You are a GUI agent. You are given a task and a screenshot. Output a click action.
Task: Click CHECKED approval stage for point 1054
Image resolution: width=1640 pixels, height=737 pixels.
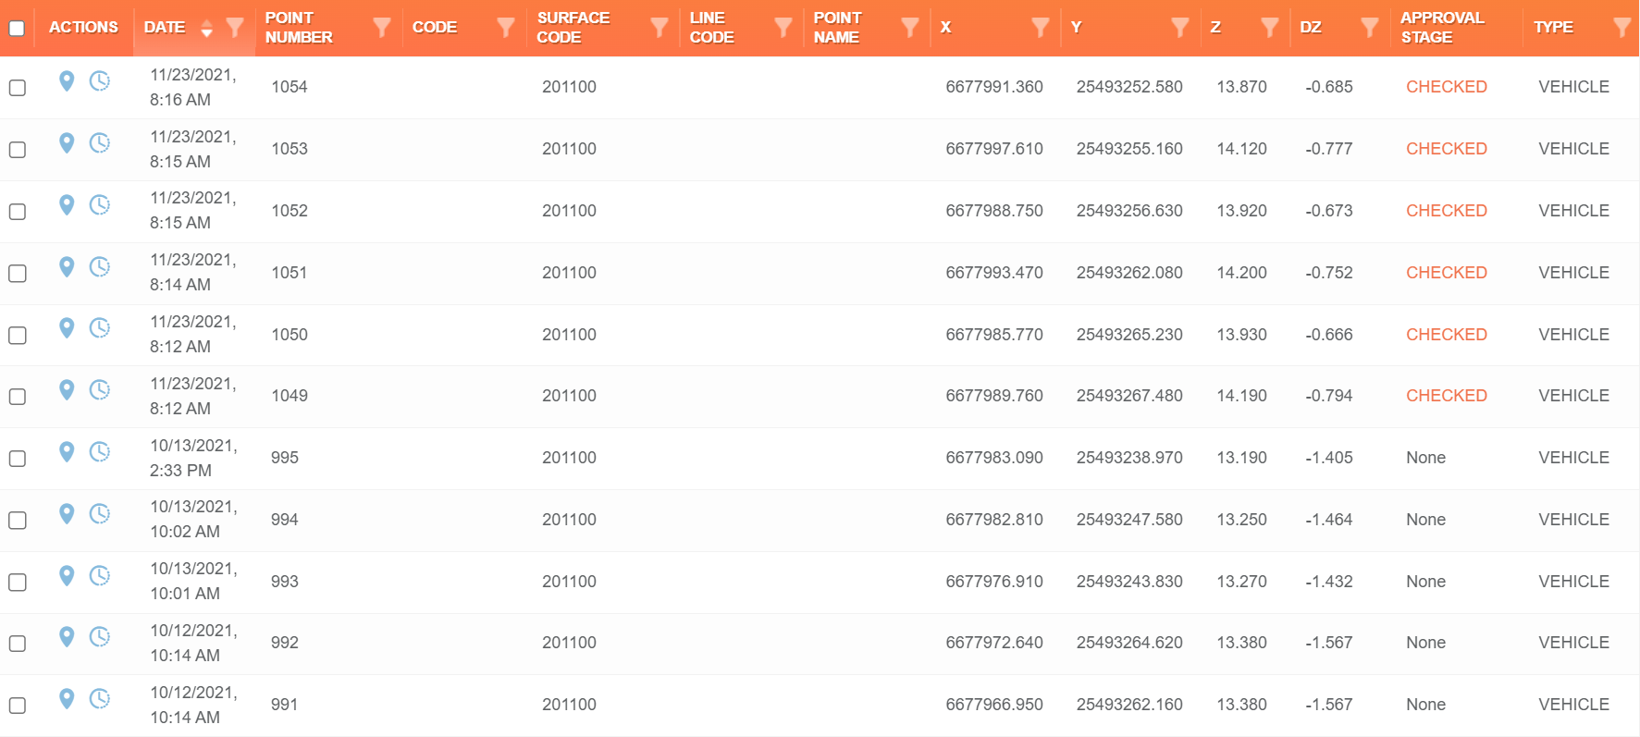pyautogui.click(x=1447, y=87)
